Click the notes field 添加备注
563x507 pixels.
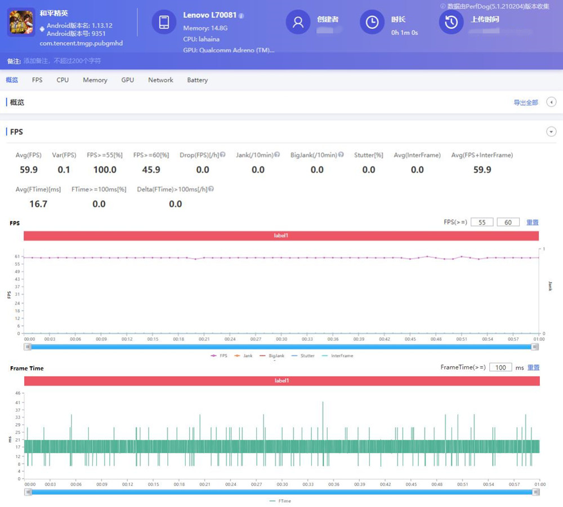(x=62, y=61)
